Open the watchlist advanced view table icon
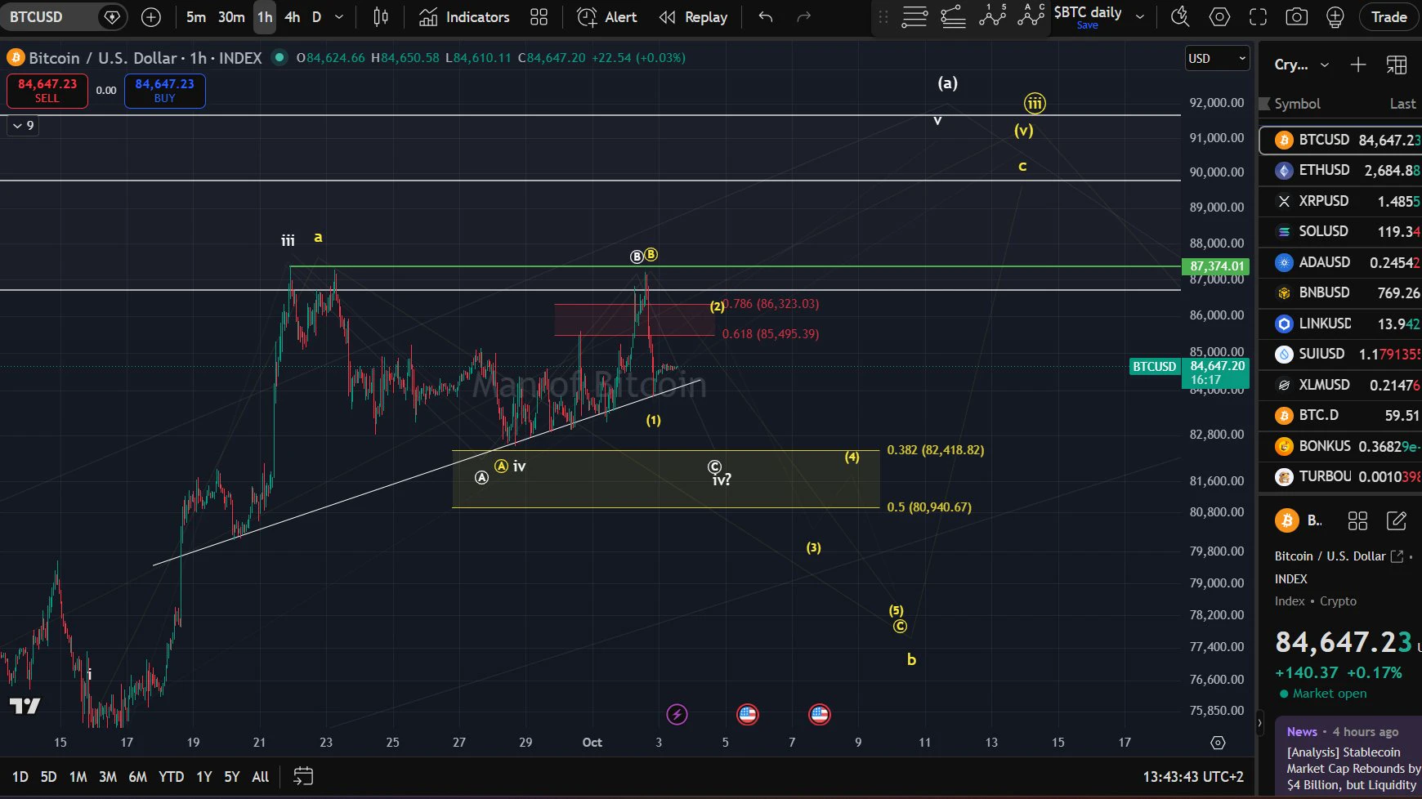This screenshot has width=1422, height=799. [x=1397, y=65]
